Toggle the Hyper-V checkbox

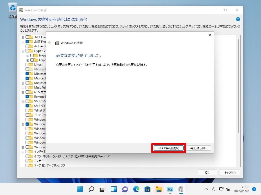pyautogui.click(x=27, y=51)
